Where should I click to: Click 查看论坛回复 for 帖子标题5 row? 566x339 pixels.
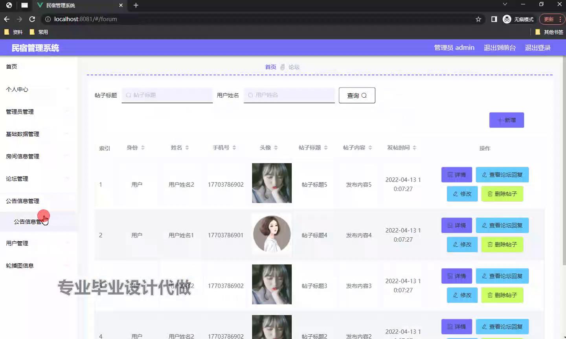502,175
